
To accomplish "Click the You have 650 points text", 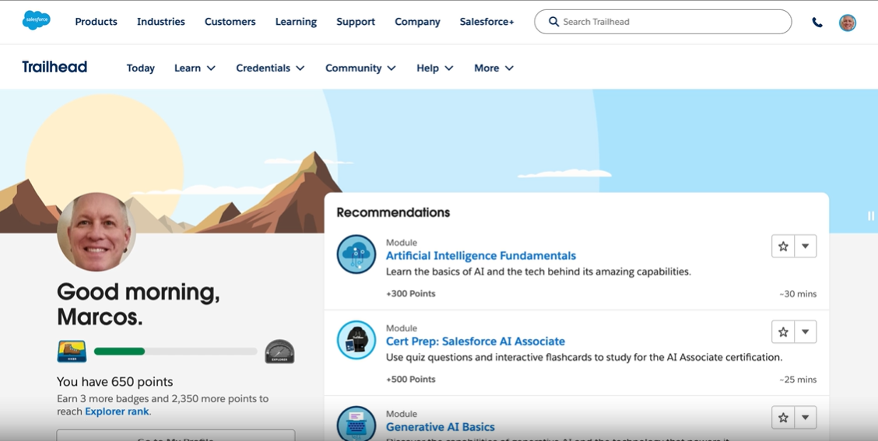I will click(x=114, y=382).
